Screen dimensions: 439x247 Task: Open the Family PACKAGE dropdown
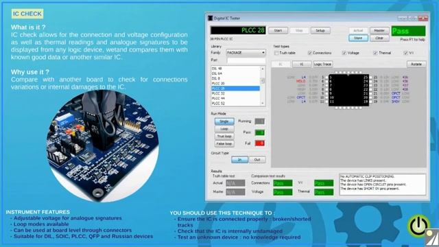pyautogui.click(x=246, y=53)
